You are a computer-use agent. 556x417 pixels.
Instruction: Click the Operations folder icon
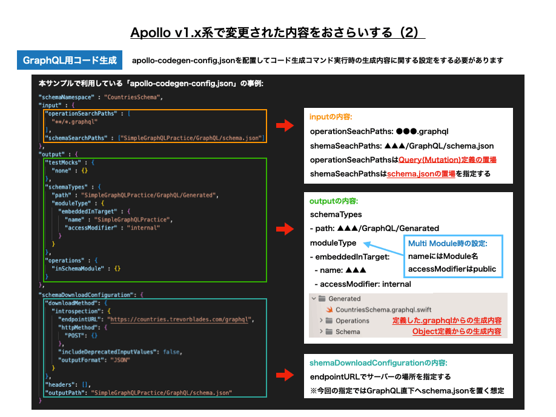(329, 321)
